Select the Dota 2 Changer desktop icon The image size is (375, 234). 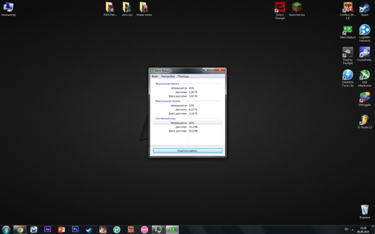coord(280,11)
